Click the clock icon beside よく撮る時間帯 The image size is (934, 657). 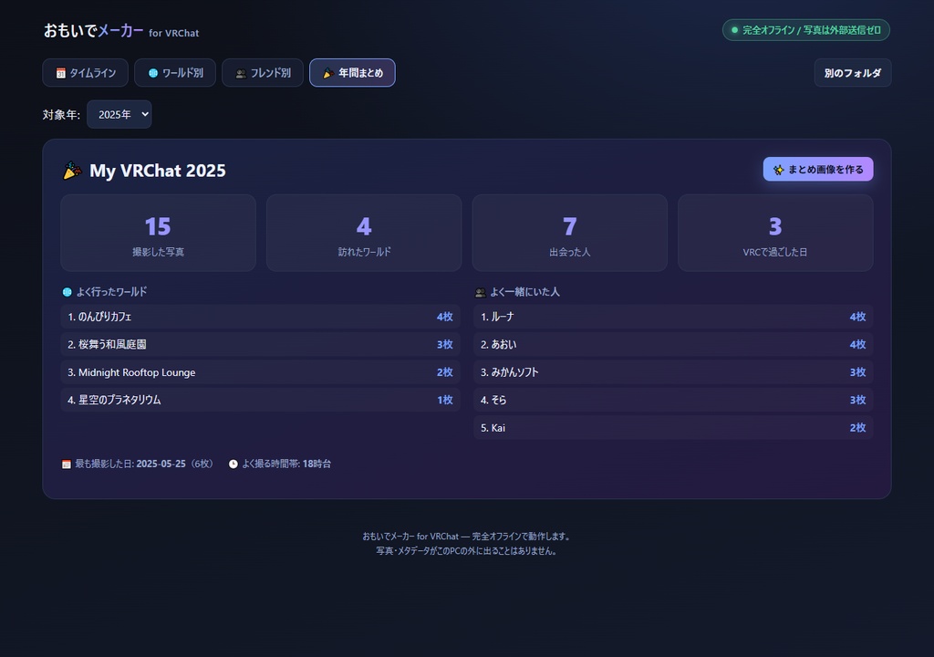pos(233,464)
